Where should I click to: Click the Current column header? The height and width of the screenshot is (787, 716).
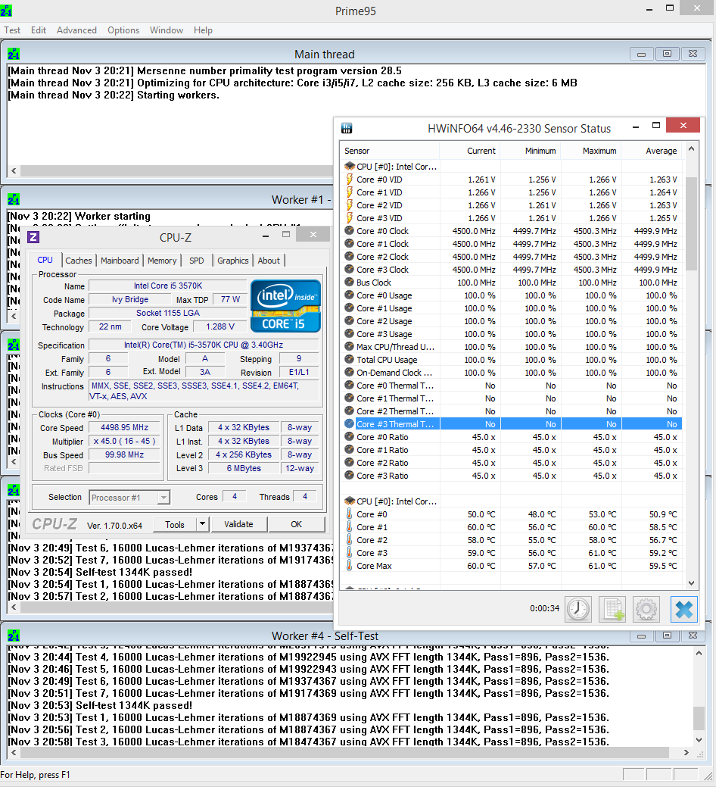(x=470, y=151)
